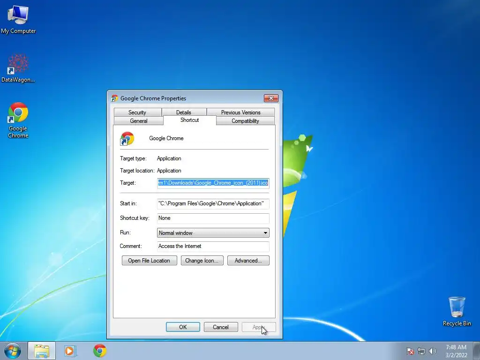Click Chrome icon in Properties title bar
The image size is (480, 360).
114,98
